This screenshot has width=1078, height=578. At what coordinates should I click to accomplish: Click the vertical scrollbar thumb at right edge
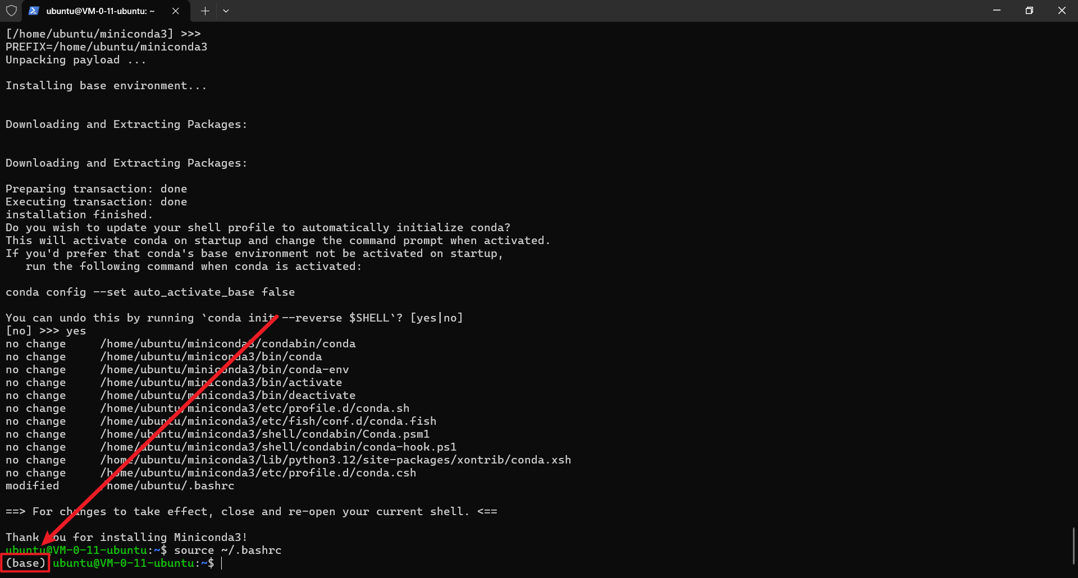pyautogui.click(x=1074, y=545)
